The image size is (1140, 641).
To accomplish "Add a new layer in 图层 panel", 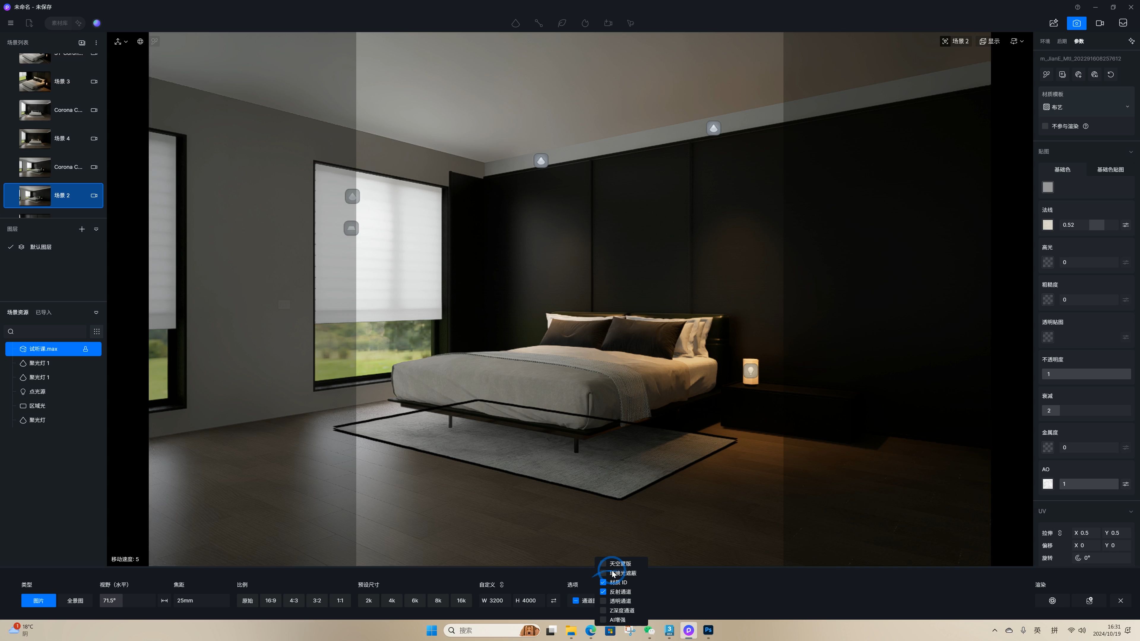I will (82, 229).
